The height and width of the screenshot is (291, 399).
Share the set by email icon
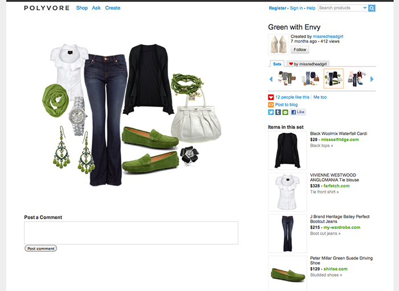point(285,112)
